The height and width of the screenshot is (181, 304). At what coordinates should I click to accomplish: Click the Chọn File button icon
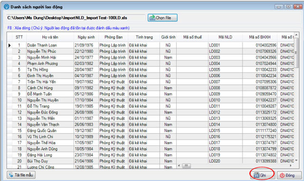coord(152,18)
